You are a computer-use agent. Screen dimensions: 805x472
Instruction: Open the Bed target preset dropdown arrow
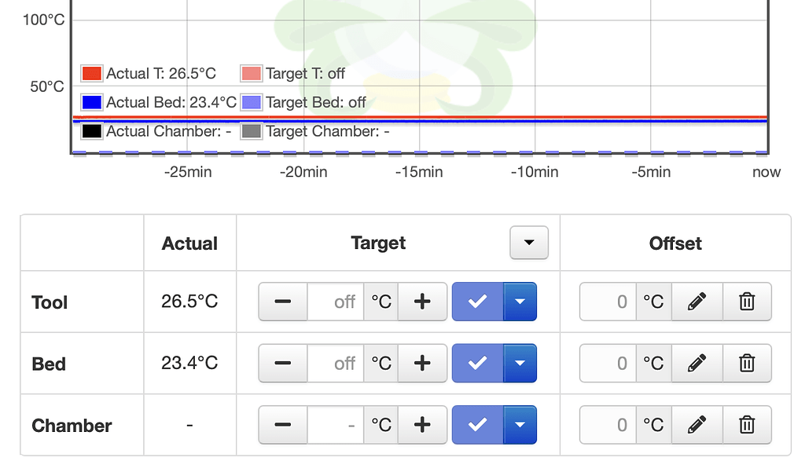click(x=518, y=364)
